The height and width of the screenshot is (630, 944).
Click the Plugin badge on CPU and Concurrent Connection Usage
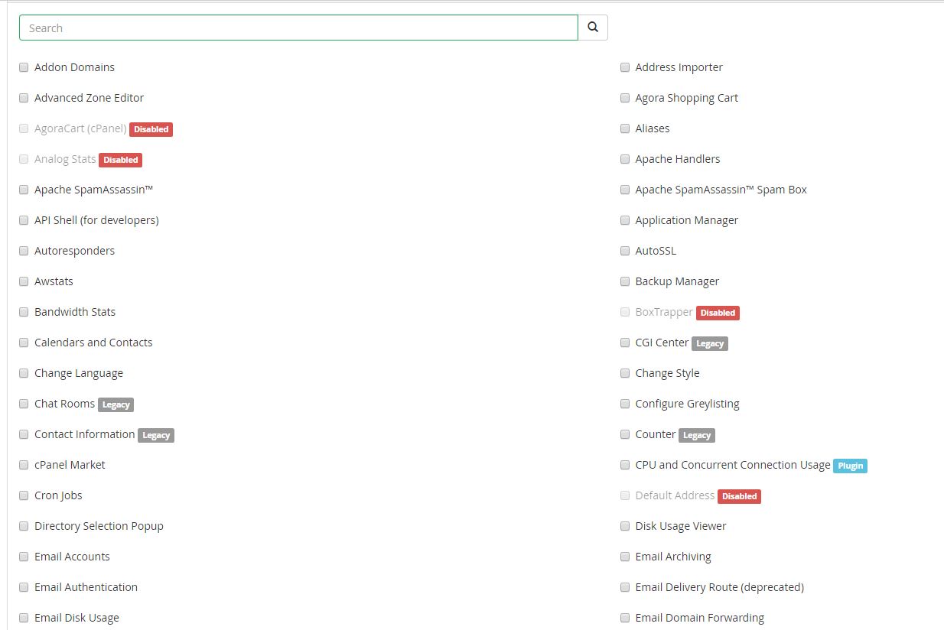click(x=850, y=466)
